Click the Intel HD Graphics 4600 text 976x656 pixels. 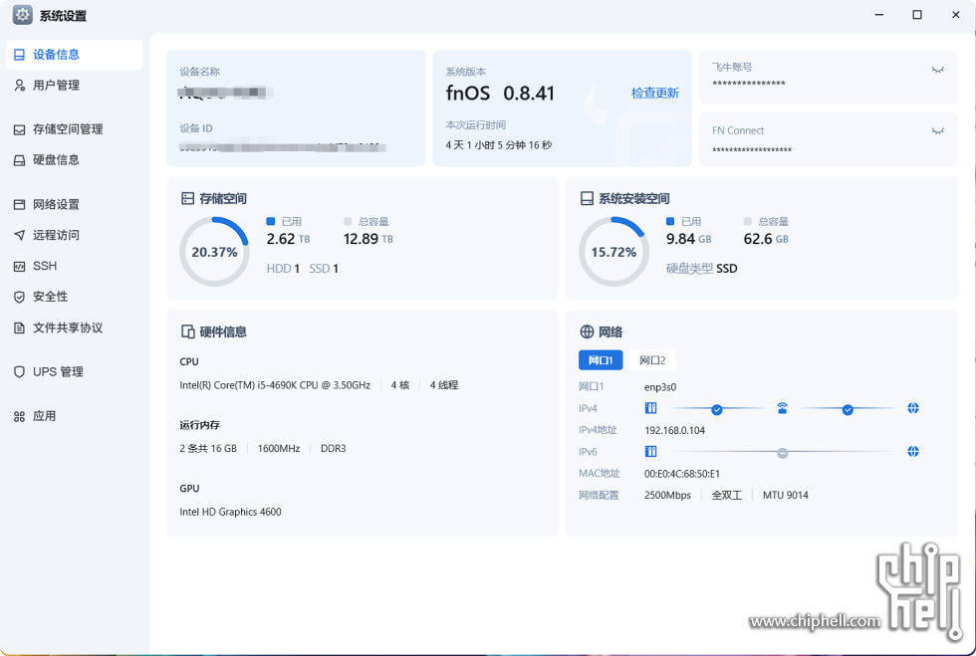point(230,513)
